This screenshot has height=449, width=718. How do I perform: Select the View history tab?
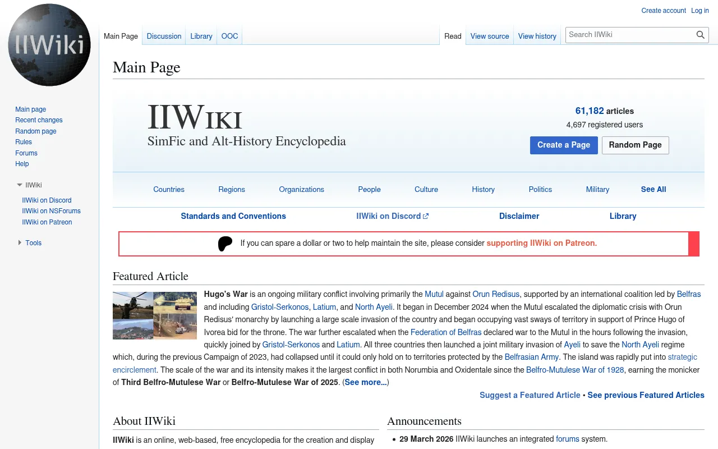coord(537,36)
